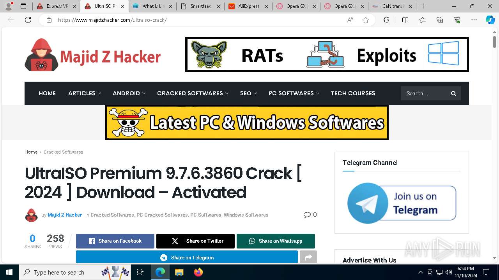Go to the HOME menu item
The height and width of the screenshot is (280, 499).
pos(47,93)
